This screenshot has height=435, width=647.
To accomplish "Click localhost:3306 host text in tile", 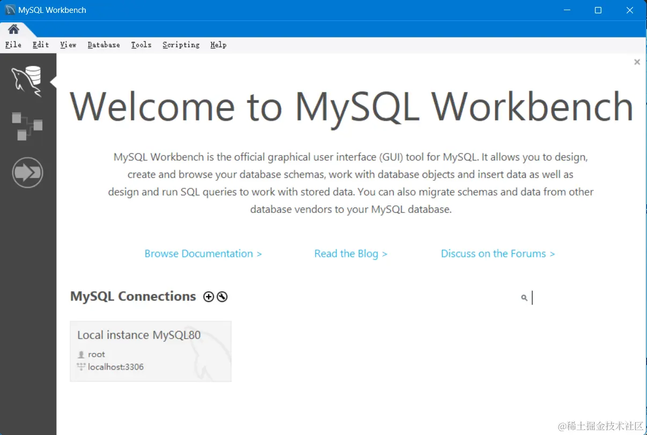I will pos(116,367).
